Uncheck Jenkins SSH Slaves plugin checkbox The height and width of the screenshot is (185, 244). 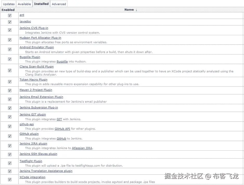[x=10, y=154]
